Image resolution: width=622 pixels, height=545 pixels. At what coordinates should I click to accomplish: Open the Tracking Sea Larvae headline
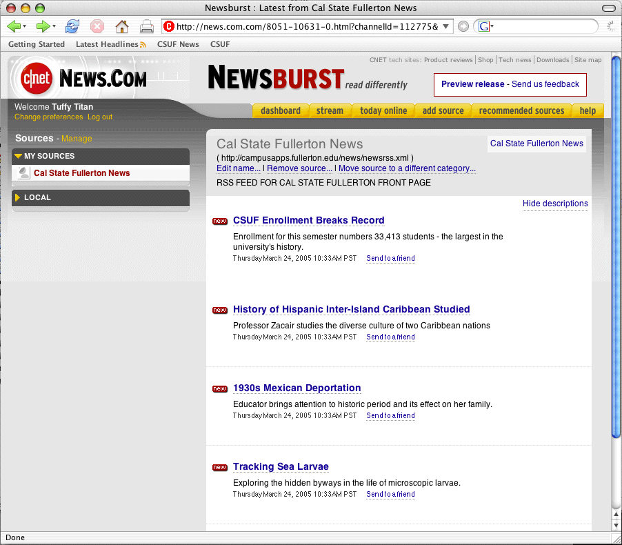(x=281, y=467)
